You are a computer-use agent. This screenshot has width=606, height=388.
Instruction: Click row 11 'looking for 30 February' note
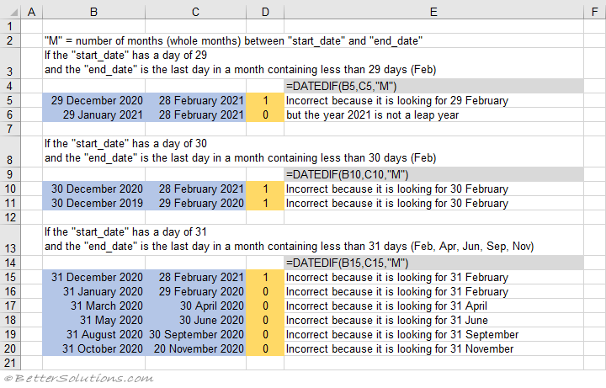(397, 203)
